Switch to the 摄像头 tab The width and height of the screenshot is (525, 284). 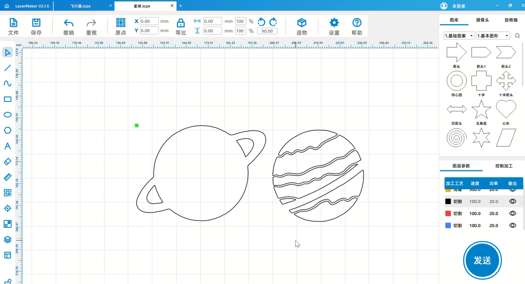482,20
